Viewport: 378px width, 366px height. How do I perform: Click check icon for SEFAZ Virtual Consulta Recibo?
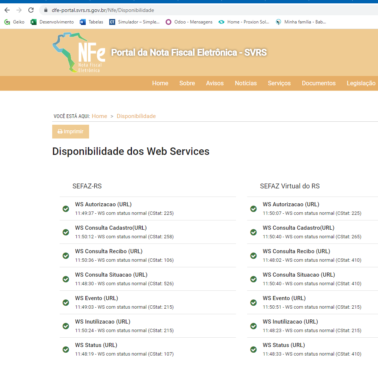pos(253,256)
